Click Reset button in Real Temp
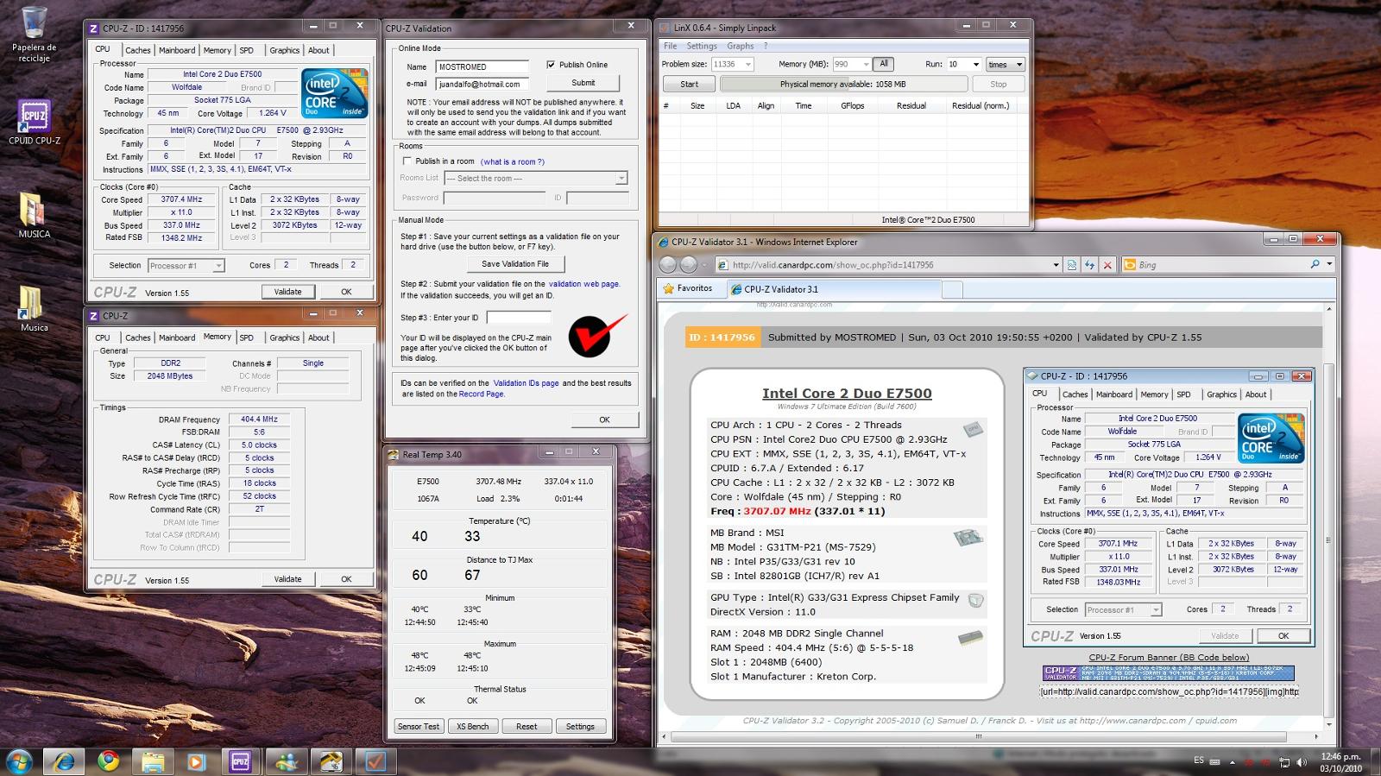 (x=527, y=727)
